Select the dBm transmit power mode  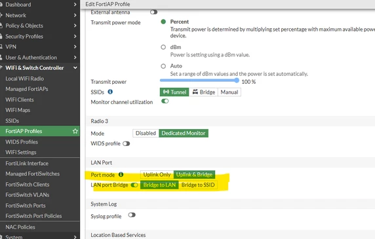pos(163,47)
